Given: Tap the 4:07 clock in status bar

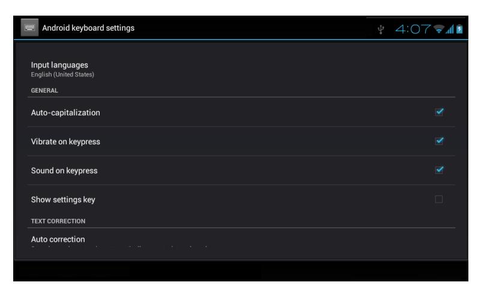Looking at the screenshot, I should coord(413,29).
